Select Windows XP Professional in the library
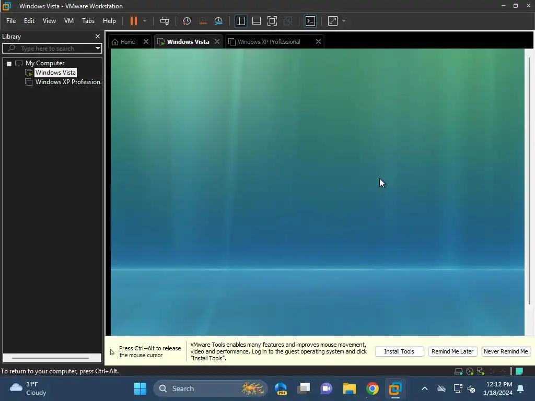Viewport: 535px width, 401px height. pos(68,82)
